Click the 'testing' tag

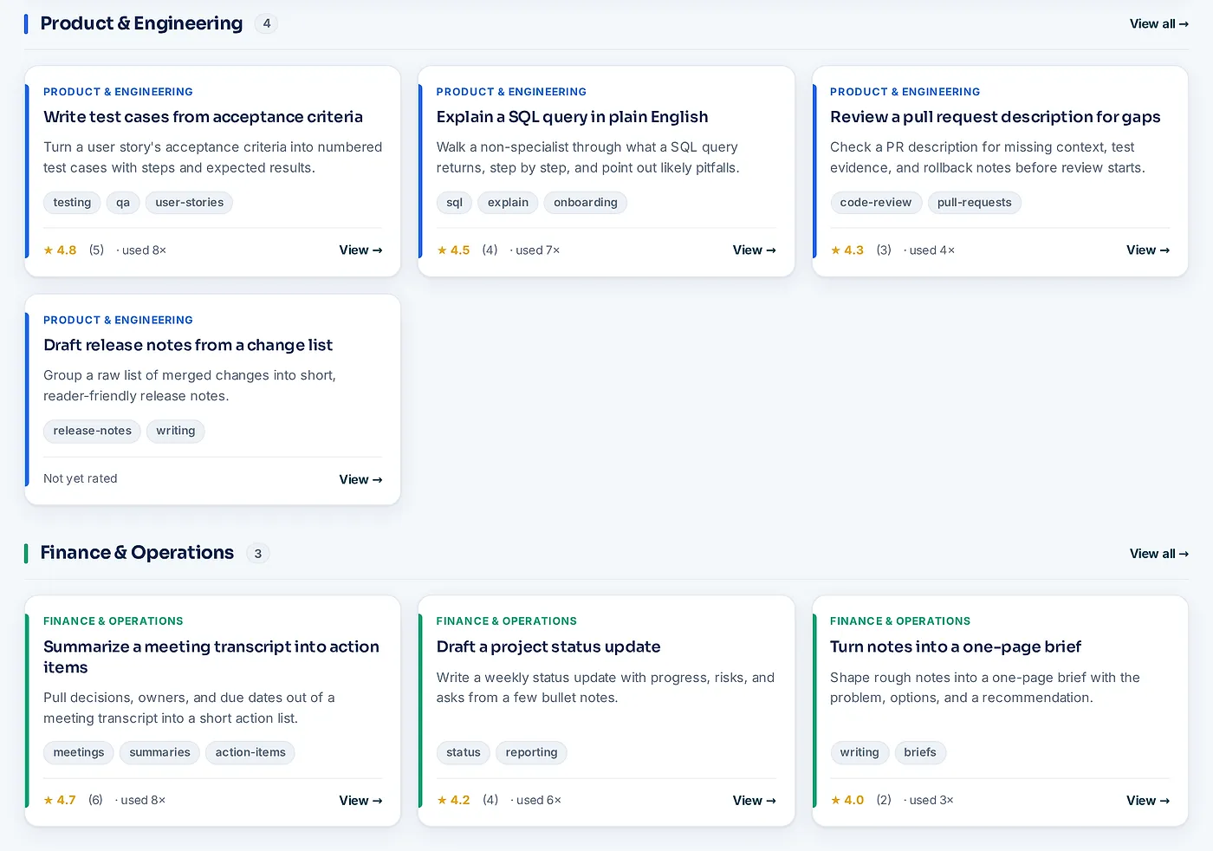coord(72,203)
